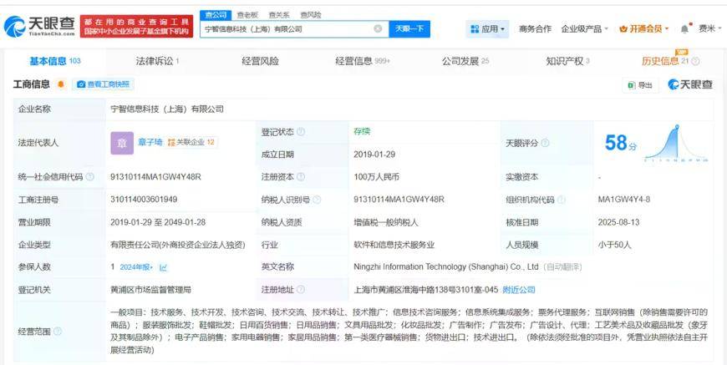This screenshot has width=727, height=365.
Task: Click help icon next to 登记状态
Action: click(x=301, y=132)
